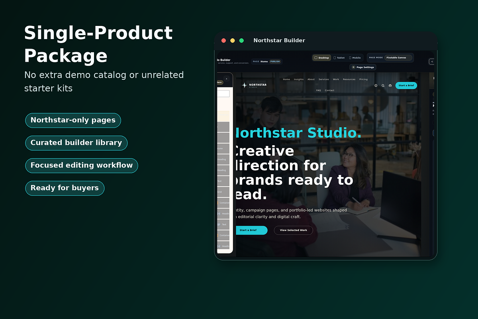
Task: Click the Start a Brief header button
Action: click(406, 85)
